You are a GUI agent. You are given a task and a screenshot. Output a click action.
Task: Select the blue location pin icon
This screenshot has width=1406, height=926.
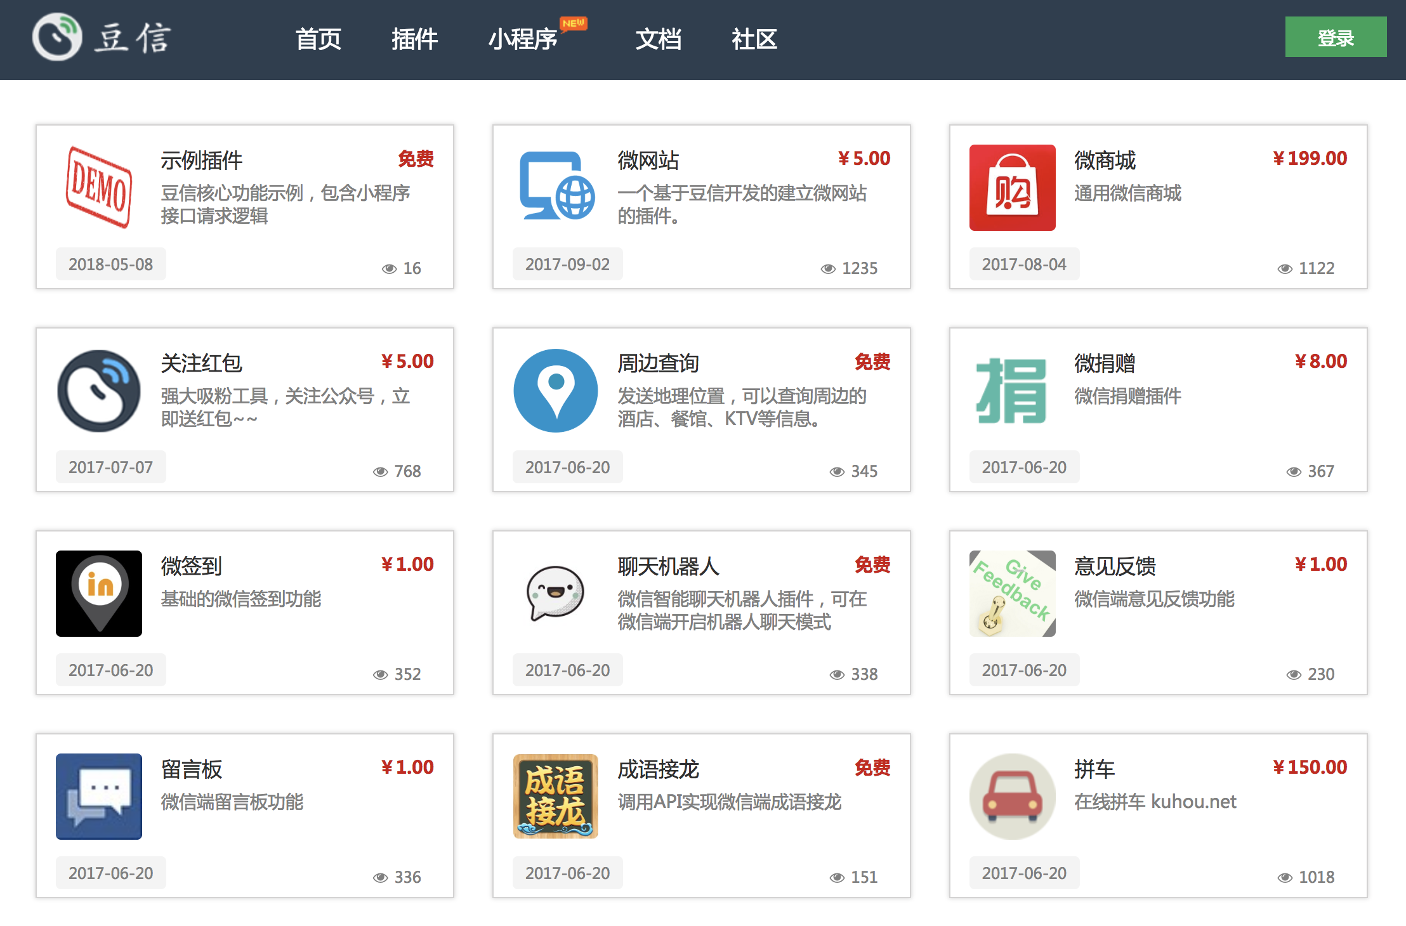point(556,390)
